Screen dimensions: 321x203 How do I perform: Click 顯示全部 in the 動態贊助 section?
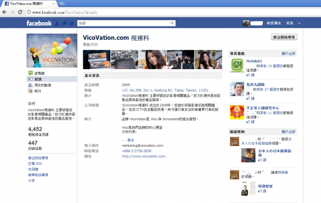288,132
